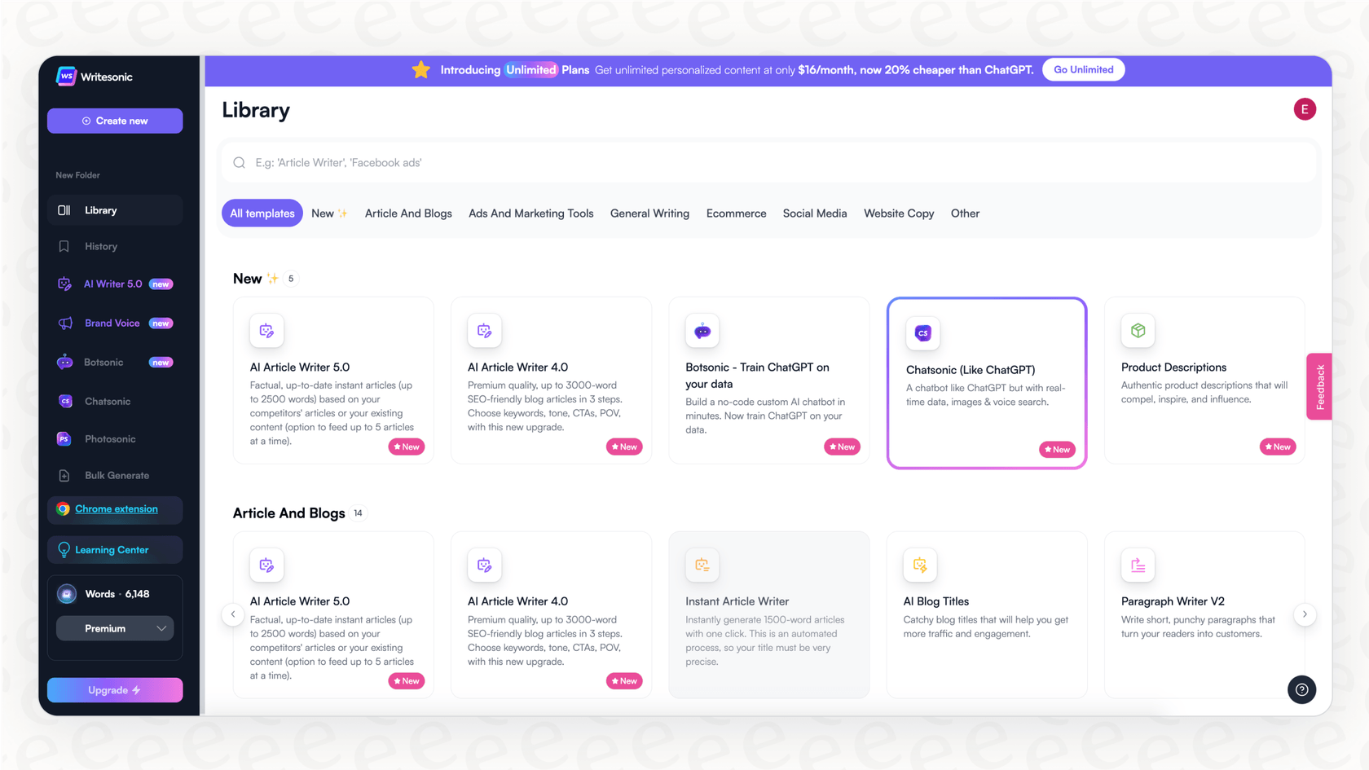
Task: Click the user avatar labeled E
Action: 1305,108
